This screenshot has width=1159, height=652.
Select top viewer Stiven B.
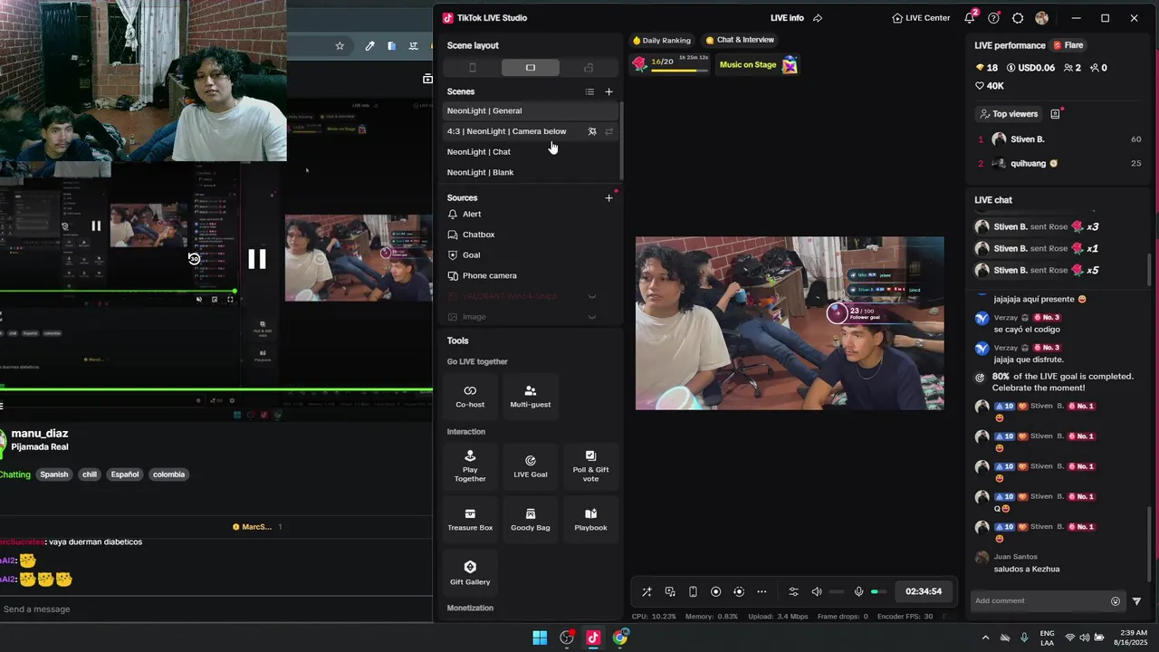click(1059, 139)
